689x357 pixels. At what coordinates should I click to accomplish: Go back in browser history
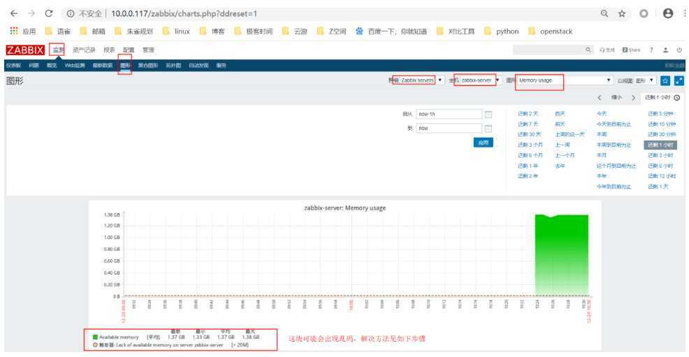point(13,13)
